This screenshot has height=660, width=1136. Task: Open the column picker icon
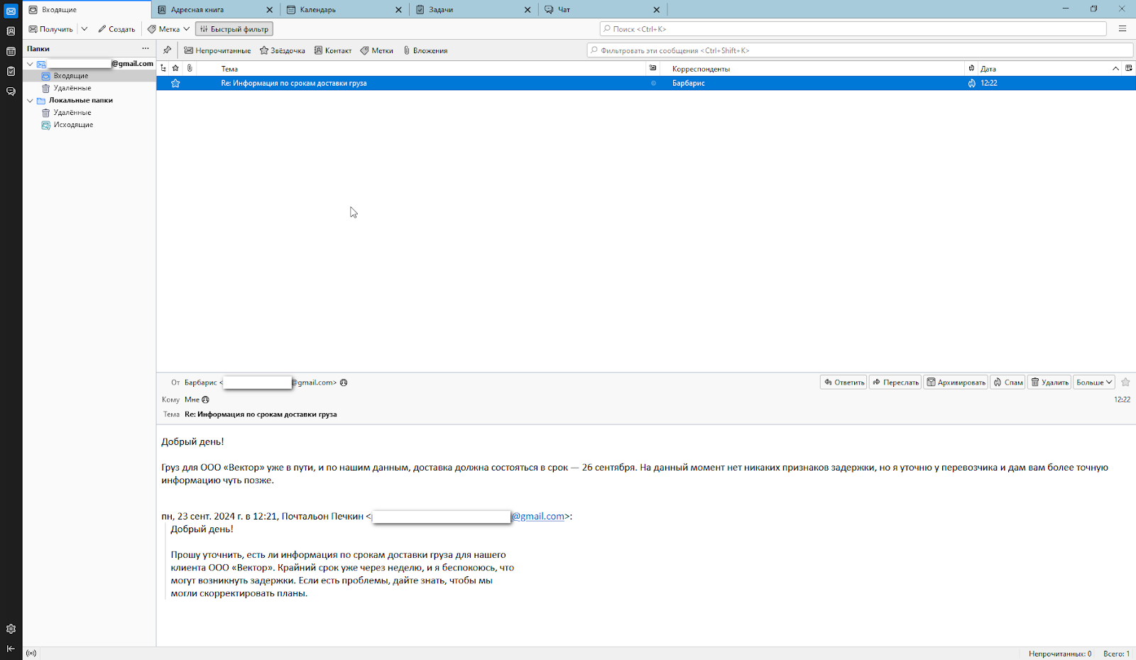click(x=1129, y=68)
